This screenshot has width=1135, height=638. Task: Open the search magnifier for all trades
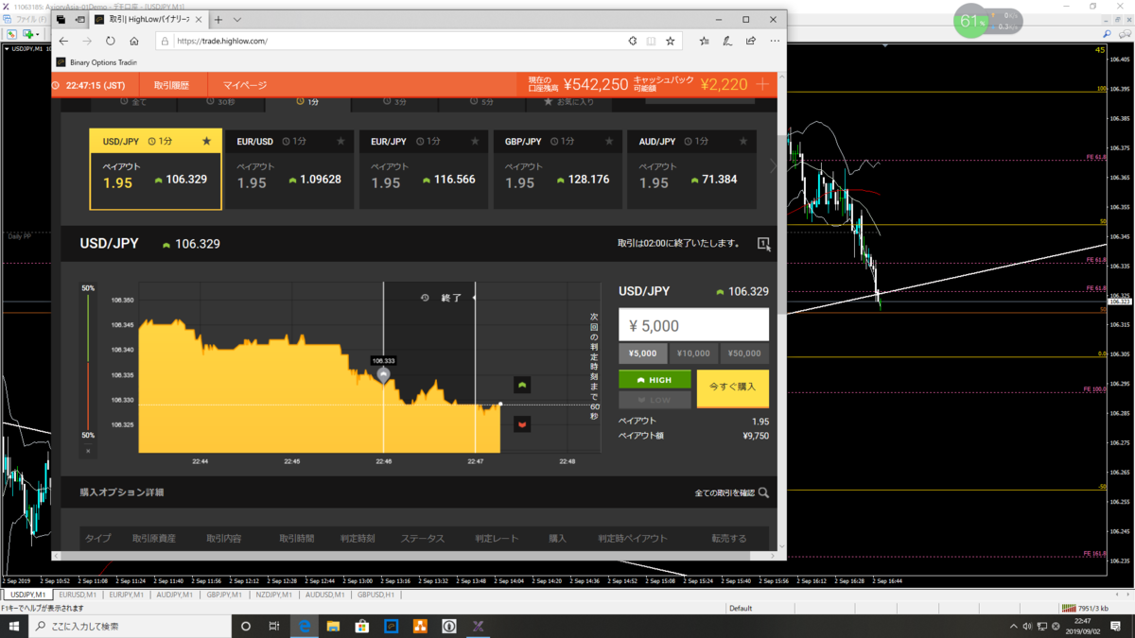(763, 492)
